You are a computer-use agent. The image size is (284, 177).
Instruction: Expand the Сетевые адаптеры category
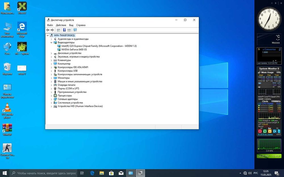click(x=51, y=99)
